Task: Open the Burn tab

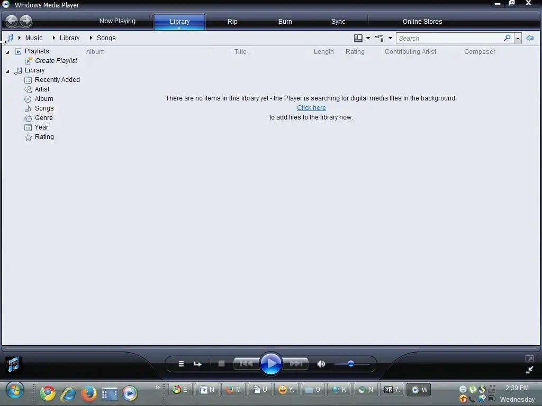Action: tap(285, 21)
